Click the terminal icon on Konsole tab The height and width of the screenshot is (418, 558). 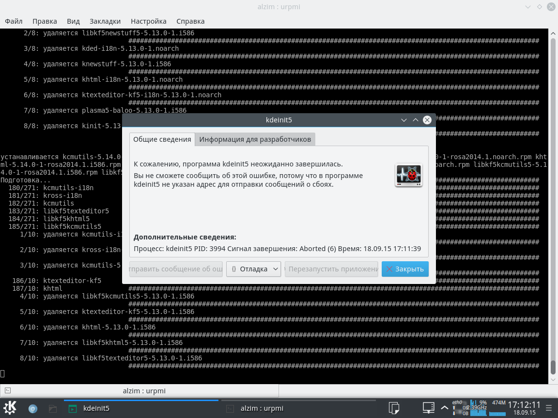pos(8,390)
